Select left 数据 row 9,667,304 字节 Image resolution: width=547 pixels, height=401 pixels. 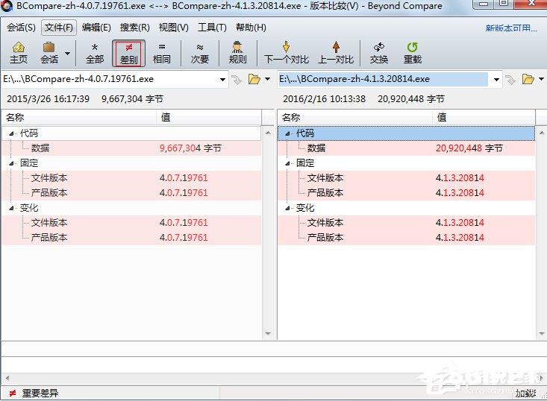131,148
